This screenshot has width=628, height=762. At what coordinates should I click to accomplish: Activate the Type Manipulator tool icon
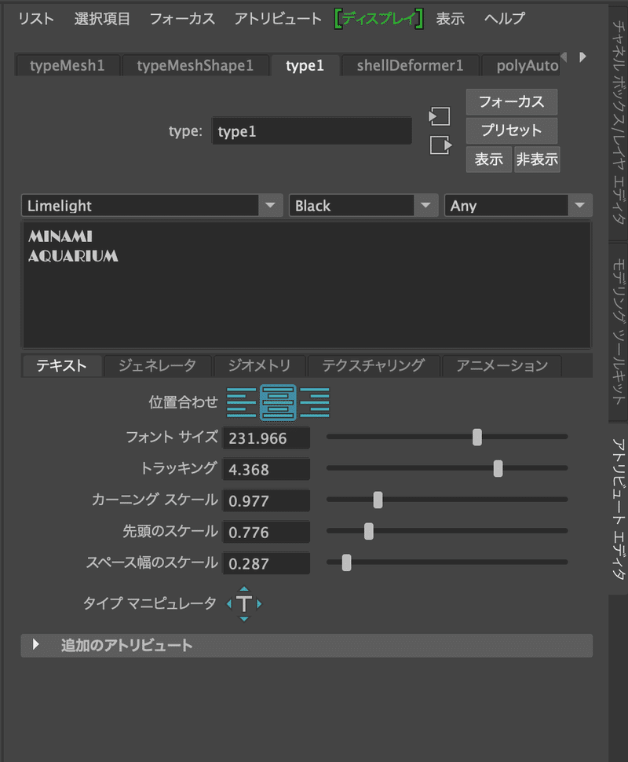coord(244,603)
